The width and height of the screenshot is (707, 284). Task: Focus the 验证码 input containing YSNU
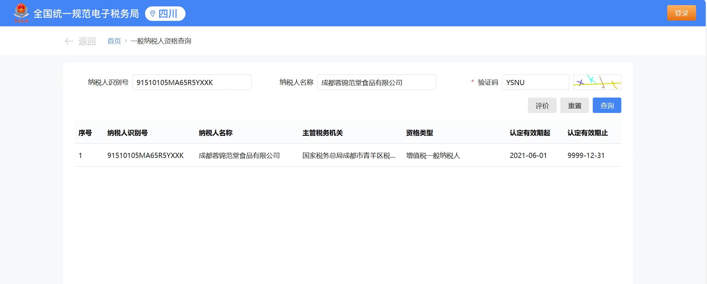(x=535, y=82)
